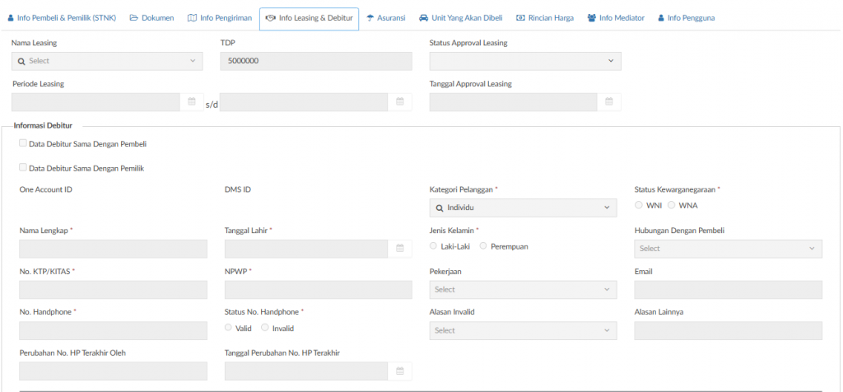
Task: Go to Unit Yang Akan Dibeli tab
Action: pos(460,17)
